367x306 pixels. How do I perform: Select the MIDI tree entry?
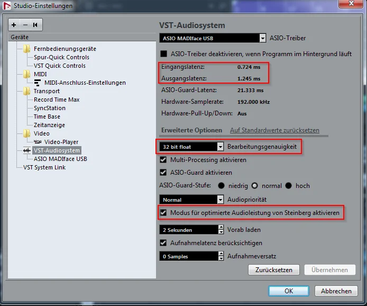[x=40, y=74]
